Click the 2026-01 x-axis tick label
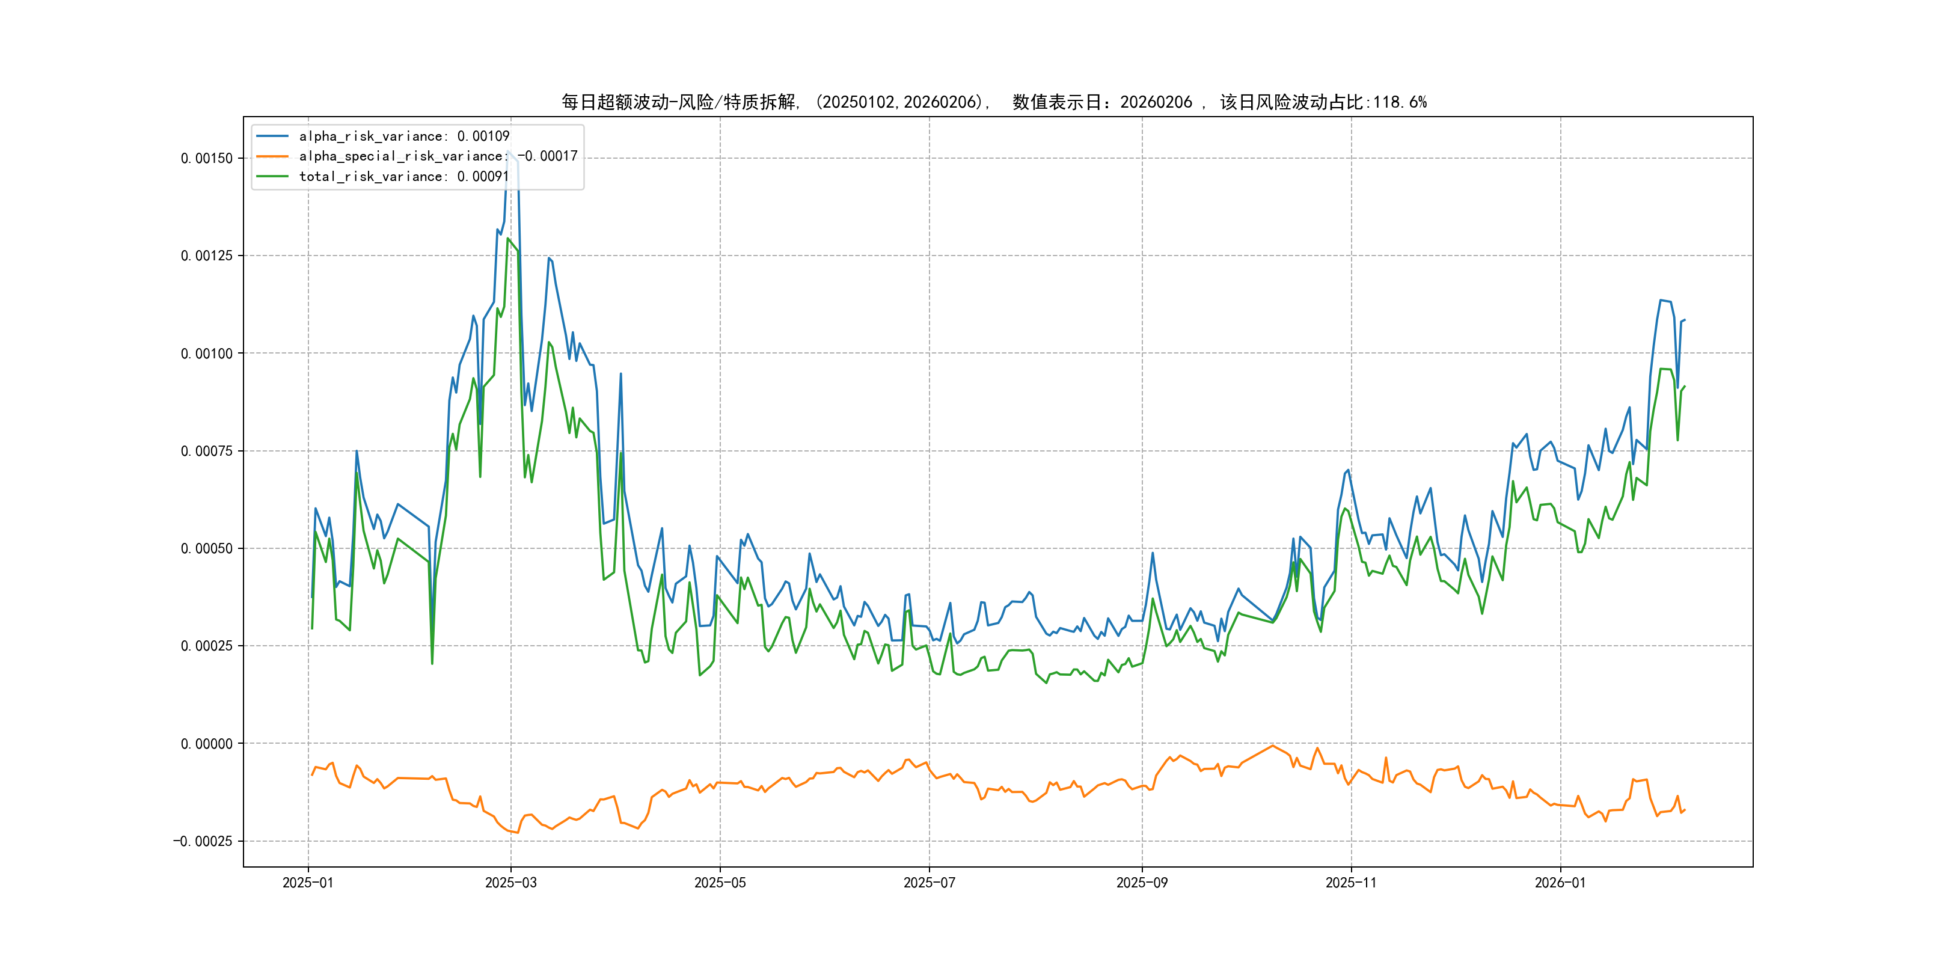Viewport: 1948px width, 974px height. coord(1560,883)
